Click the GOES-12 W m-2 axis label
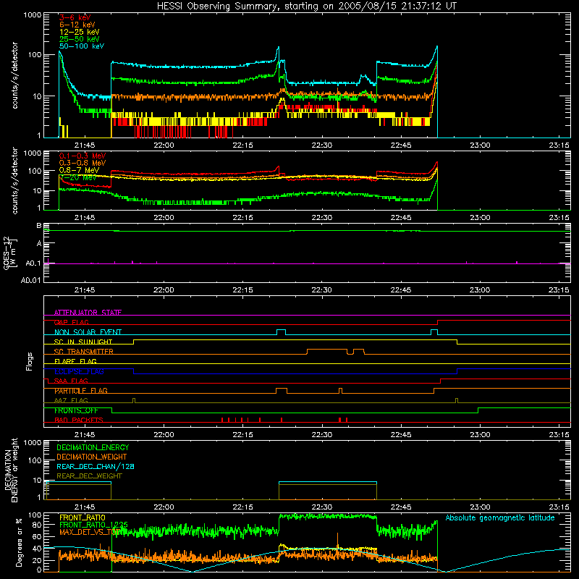The width and height of the screenshot is (579, 579). 10,253
